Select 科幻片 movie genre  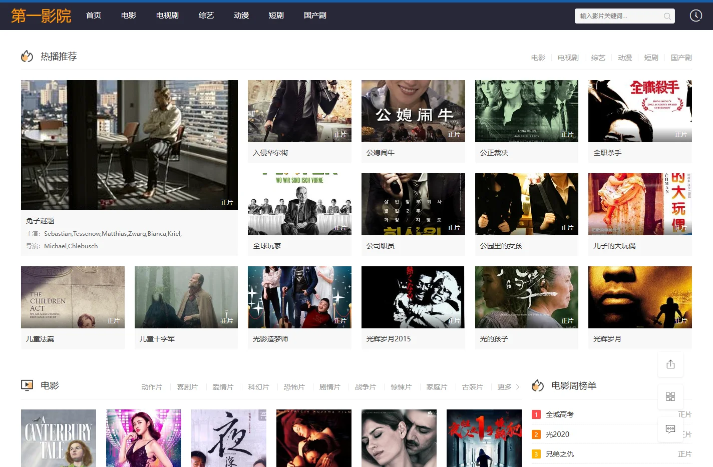258,387
